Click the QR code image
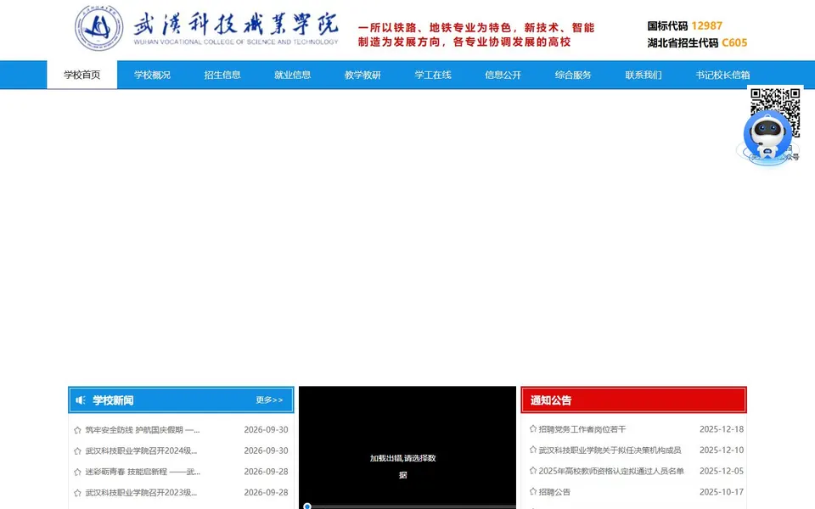Image resolution: width=815 pixels, height=509 pixels. click(775, 112)
